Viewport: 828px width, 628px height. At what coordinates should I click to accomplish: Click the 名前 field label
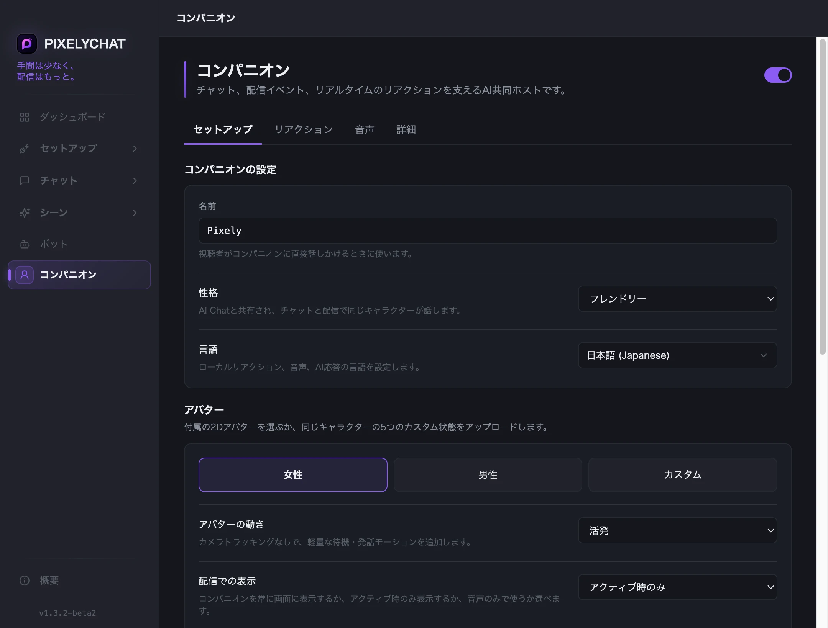[x=207, y=206]
